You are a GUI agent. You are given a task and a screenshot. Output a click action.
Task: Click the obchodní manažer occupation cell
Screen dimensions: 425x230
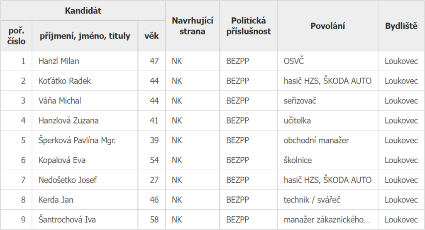316,140
